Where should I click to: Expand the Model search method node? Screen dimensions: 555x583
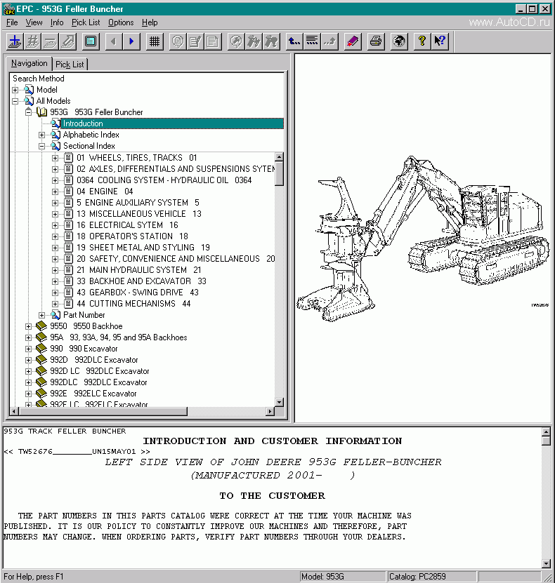(x=15, y=90)
